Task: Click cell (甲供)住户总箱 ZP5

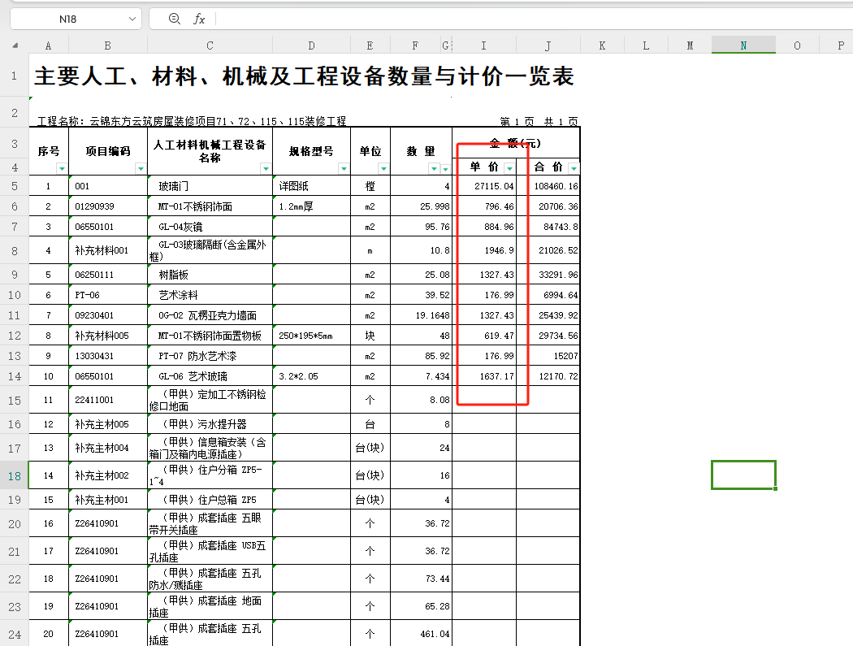Action: (210, 499)
